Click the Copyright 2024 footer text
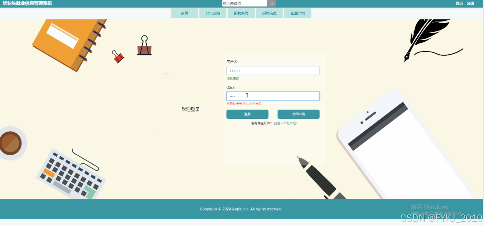This screenshot has width=484, height=226. [x=241, y=209]
